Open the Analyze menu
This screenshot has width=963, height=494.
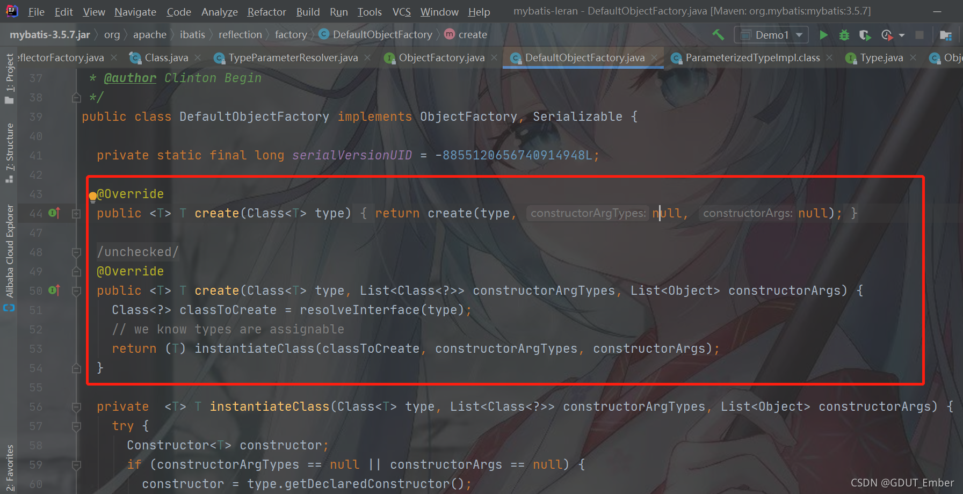pos(220,12)
